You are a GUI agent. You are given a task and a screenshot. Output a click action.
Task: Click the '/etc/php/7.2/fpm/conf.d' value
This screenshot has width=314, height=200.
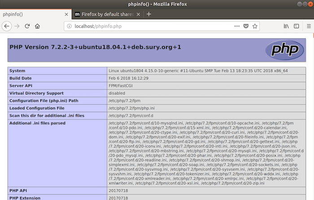click(131, 116)
